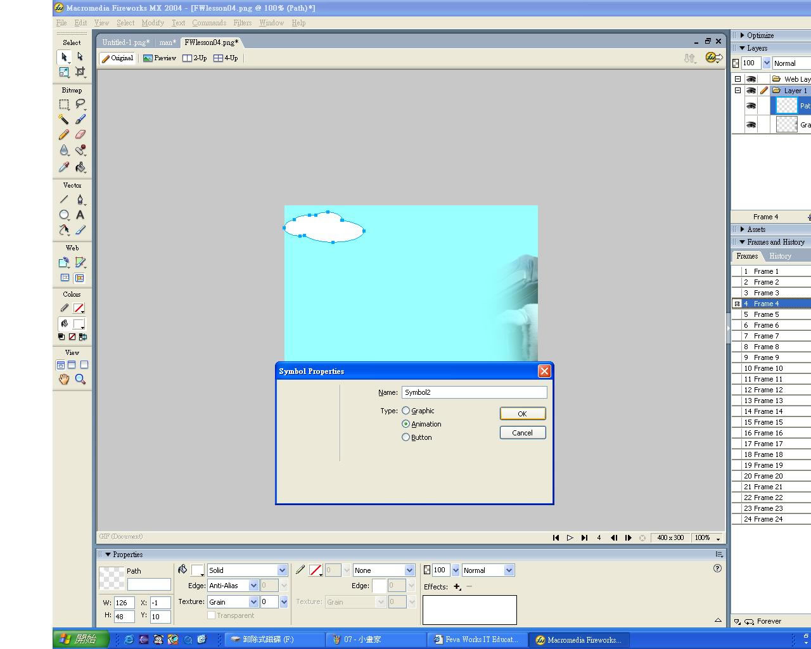
Task: Select the Brush tool
Action: [x=80, y=119]
